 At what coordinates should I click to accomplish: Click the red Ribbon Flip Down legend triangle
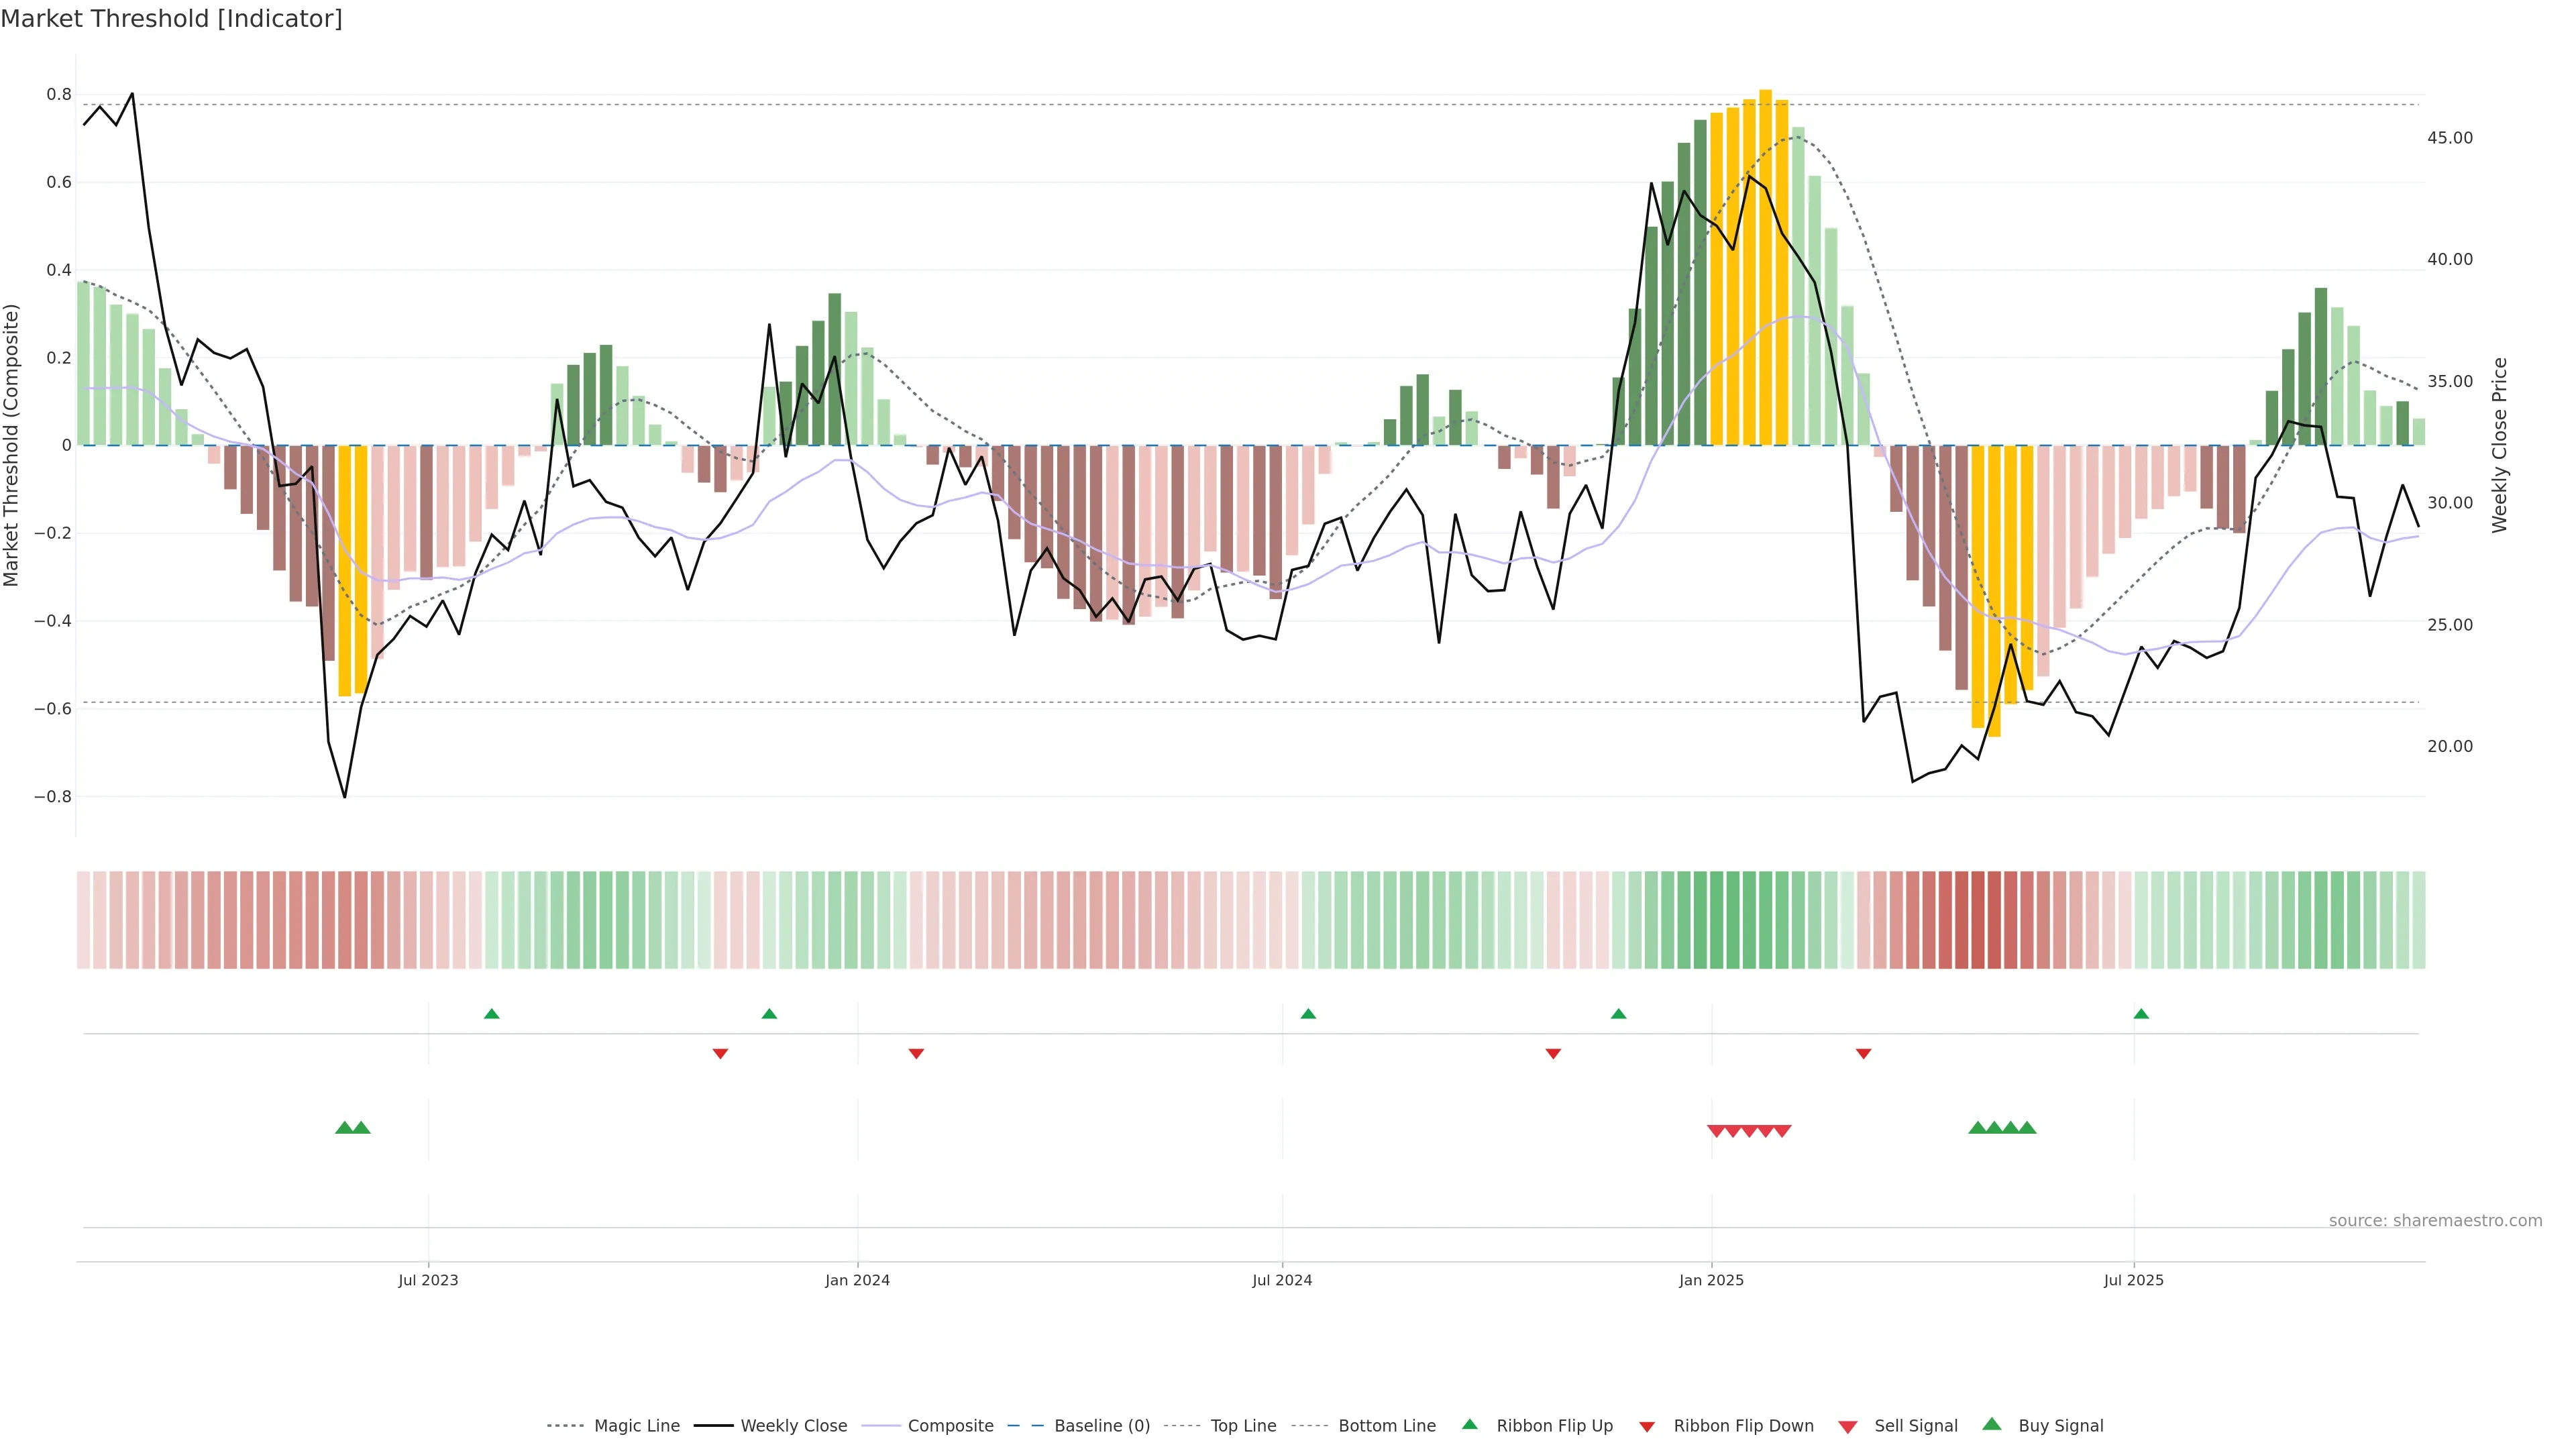tap(1647, 1427)
